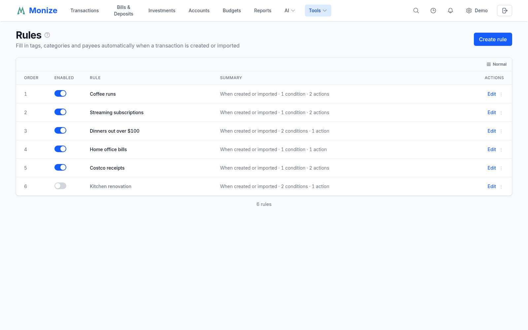528x330 pixels.
Task: Open the search magnifier icon
Action: [x=416, y=11]
